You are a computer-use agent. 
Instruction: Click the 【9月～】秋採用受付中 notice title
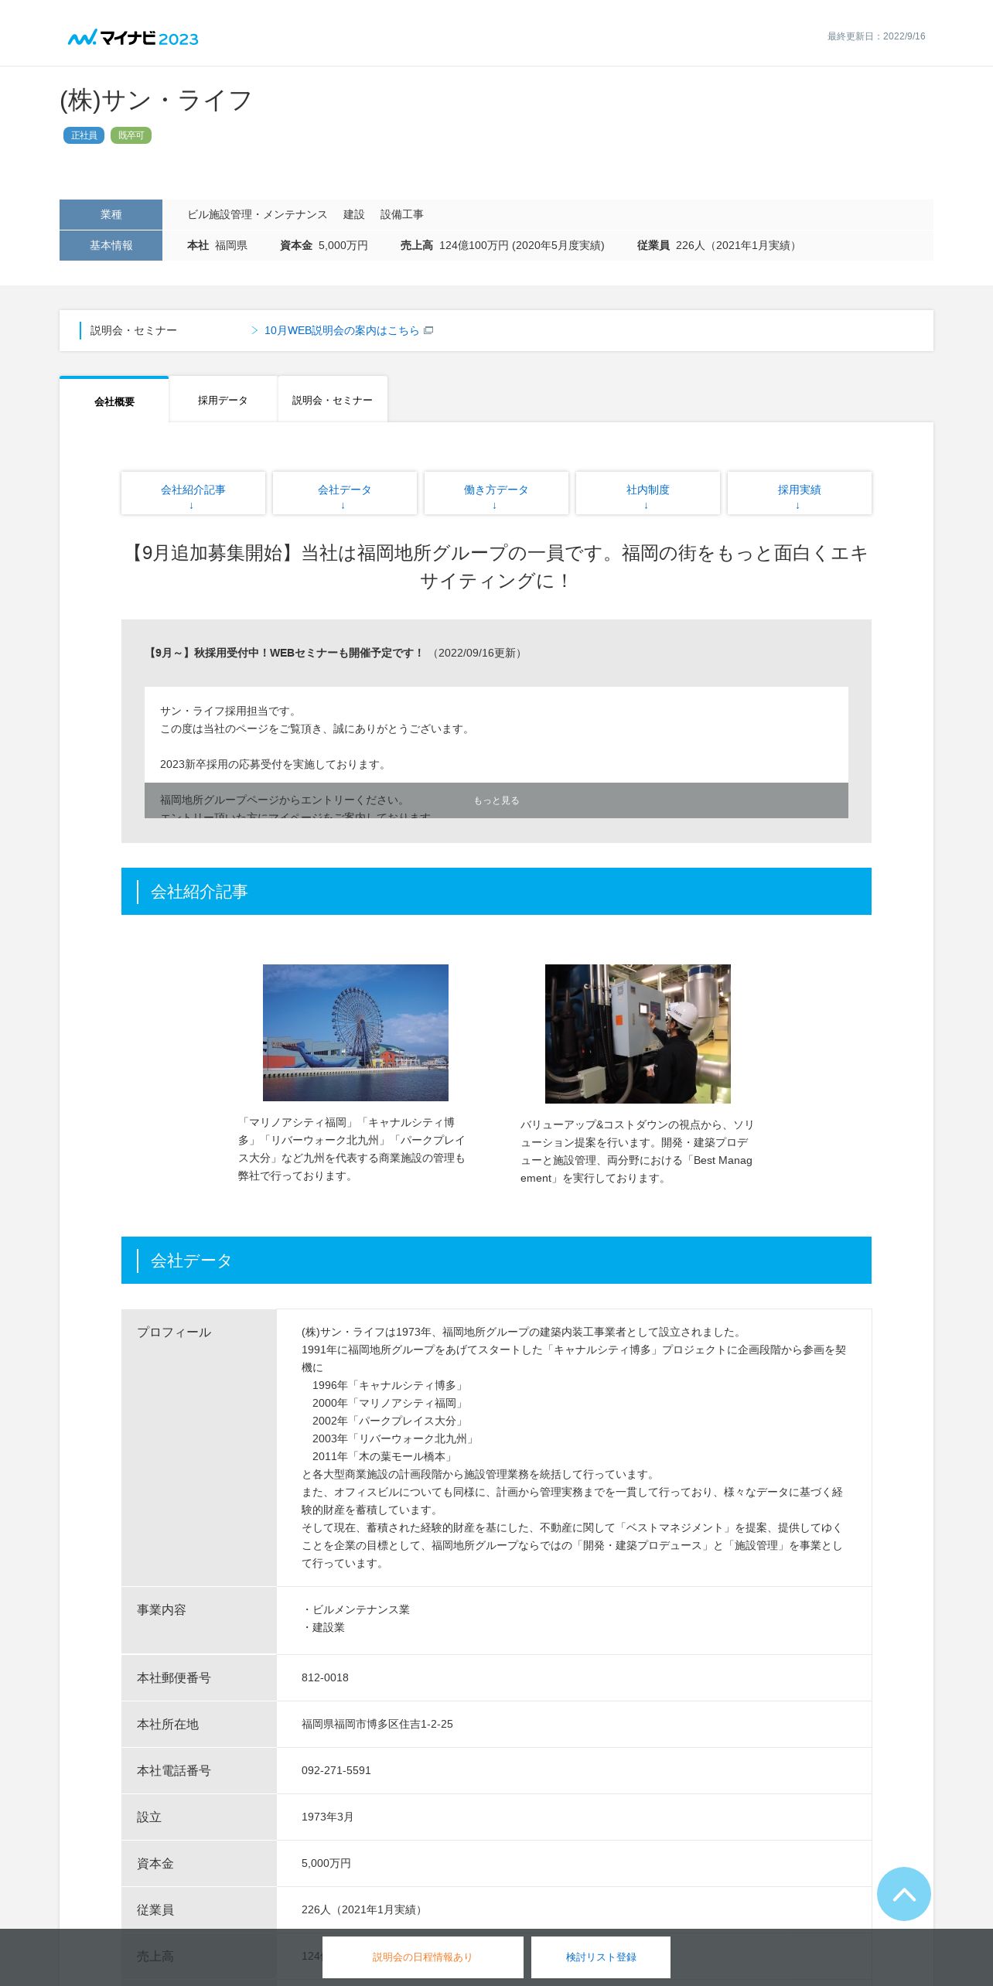tap(285, 653)
